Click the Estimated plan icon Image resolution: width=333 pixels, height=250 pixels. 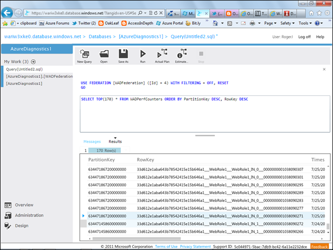(x=182, y=56)
